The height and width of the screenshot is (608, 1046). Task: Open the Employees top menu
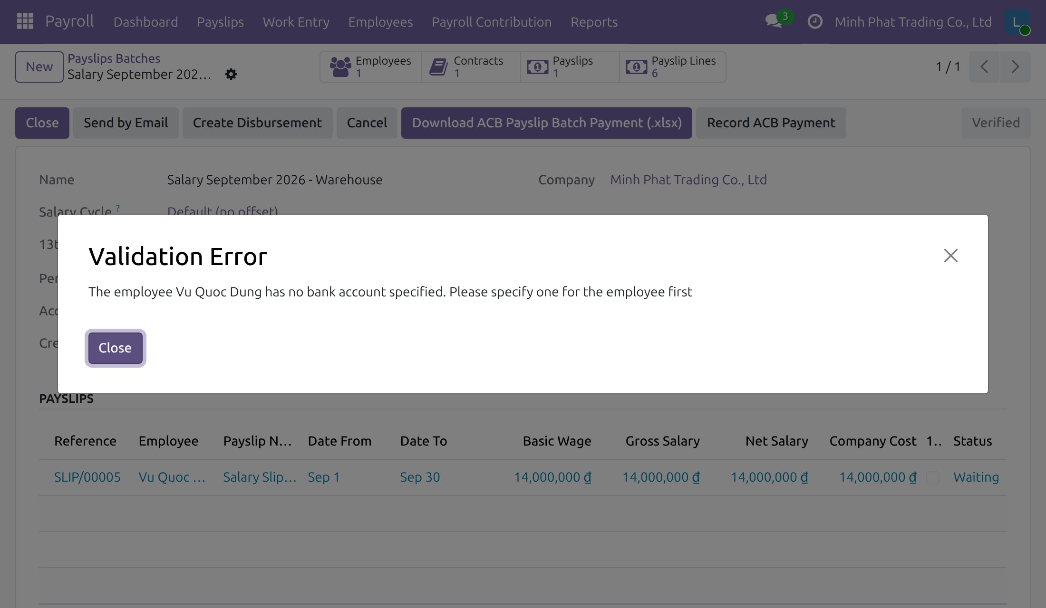click(380, 22)
